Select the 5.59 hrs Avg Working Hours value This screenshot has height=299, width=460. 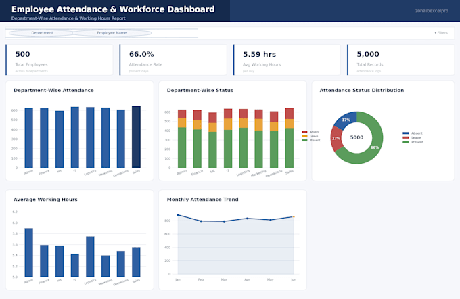259,54
